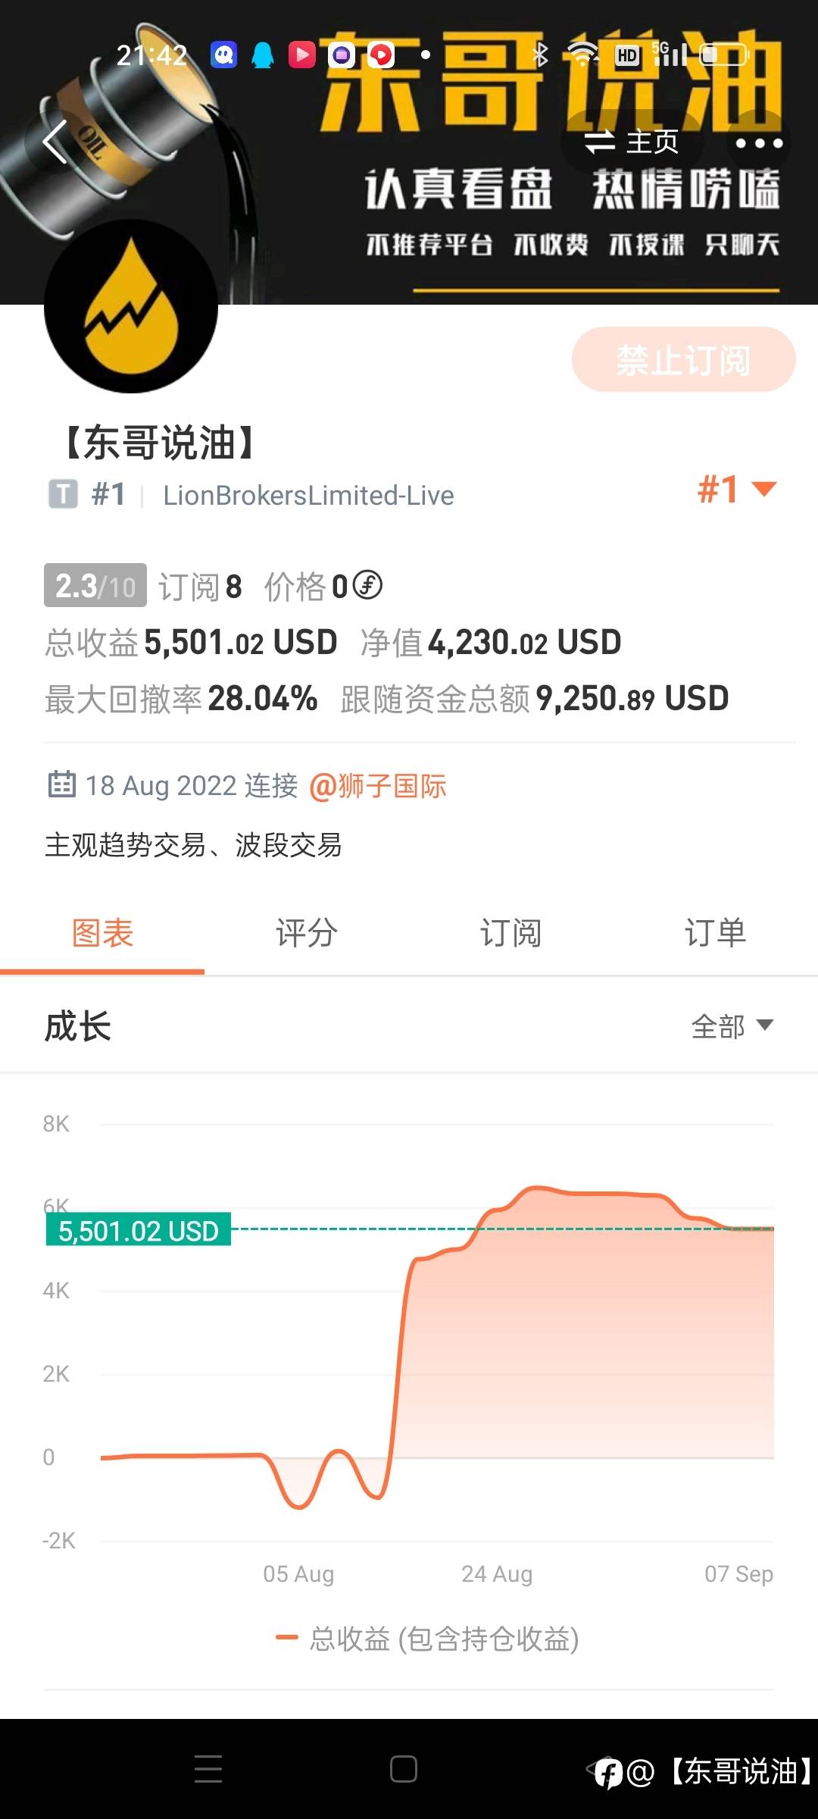Tap the 2.3/10 rating badge
This screenshot has width=818, height=1819.
(x=95, y=586)
